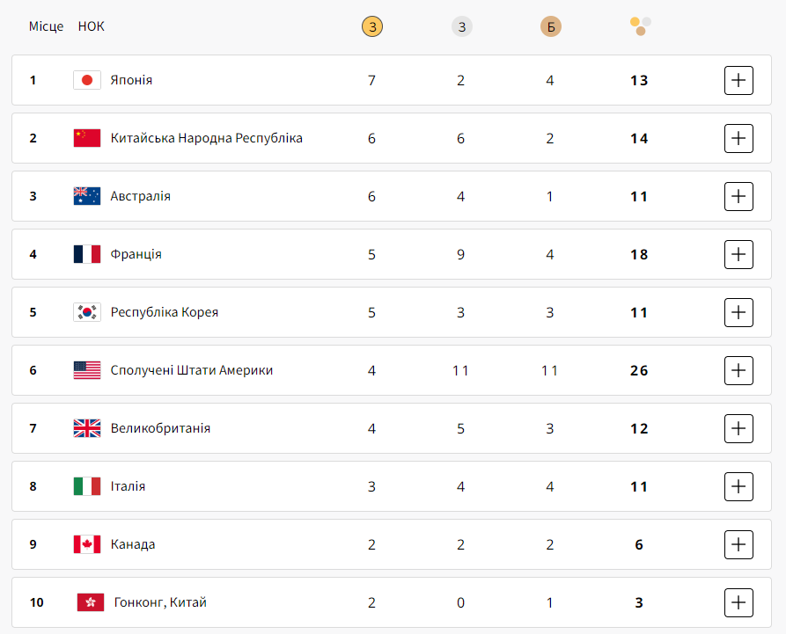The image size is (786, 634).
Task: Click the total medals column icon
Action: [640, 26]
